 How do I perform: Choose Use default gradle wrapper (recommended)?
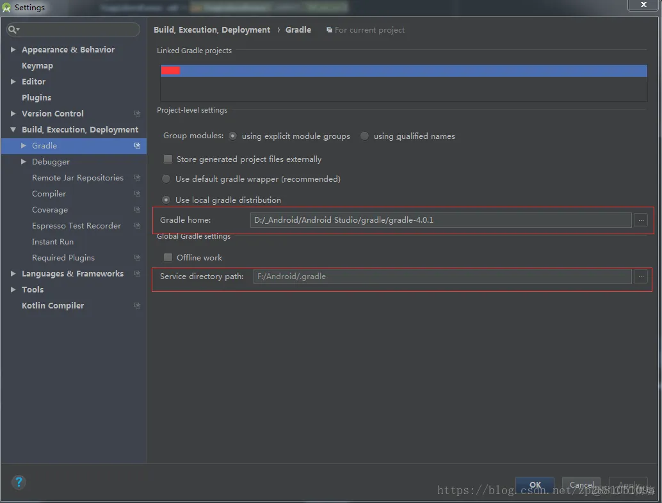click(x=166, y=179)
